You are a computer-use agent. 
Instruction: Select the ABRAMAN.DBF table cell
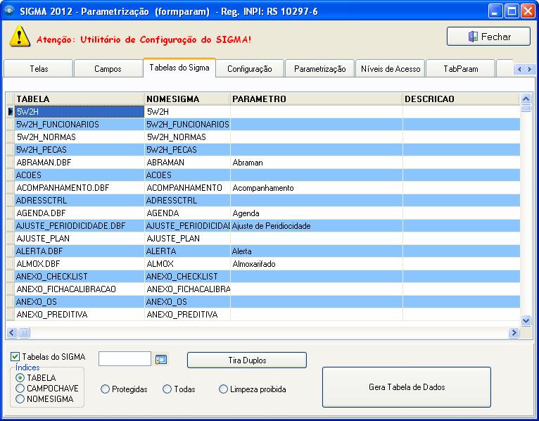[x=80, y=163]
